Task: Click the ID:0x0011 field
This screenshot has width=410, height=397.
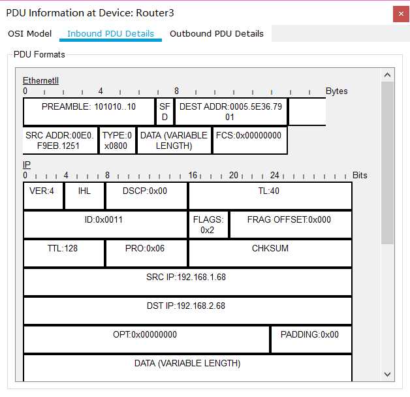Action: point(105,225)
